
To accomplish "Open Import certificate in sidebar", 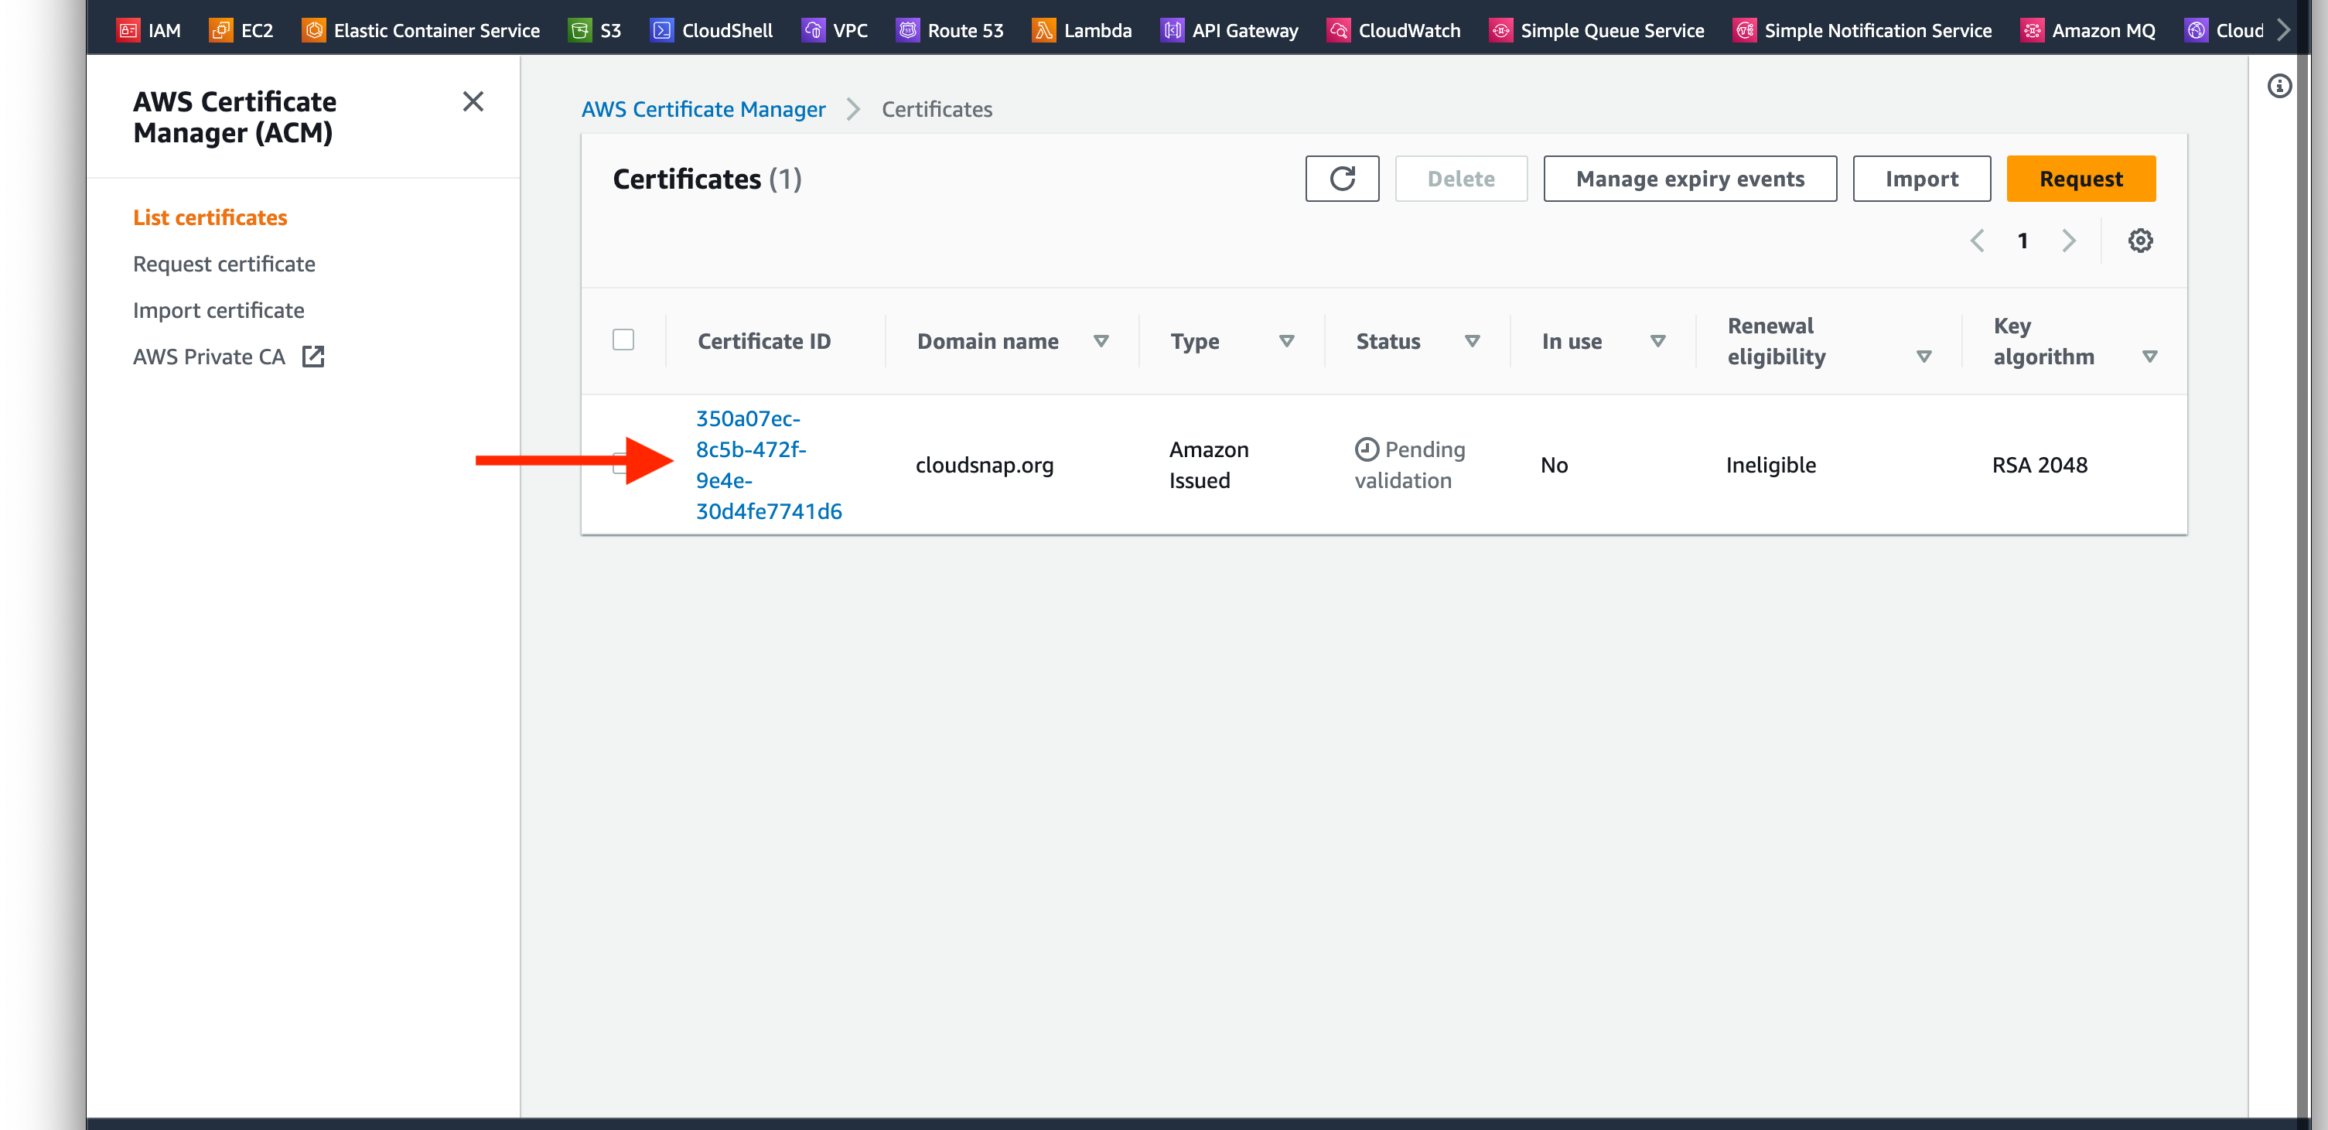I will [219, 310].
